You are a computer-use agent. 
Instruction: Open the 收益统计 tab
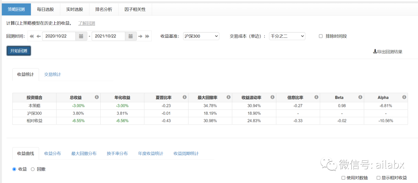pos(26,75)
